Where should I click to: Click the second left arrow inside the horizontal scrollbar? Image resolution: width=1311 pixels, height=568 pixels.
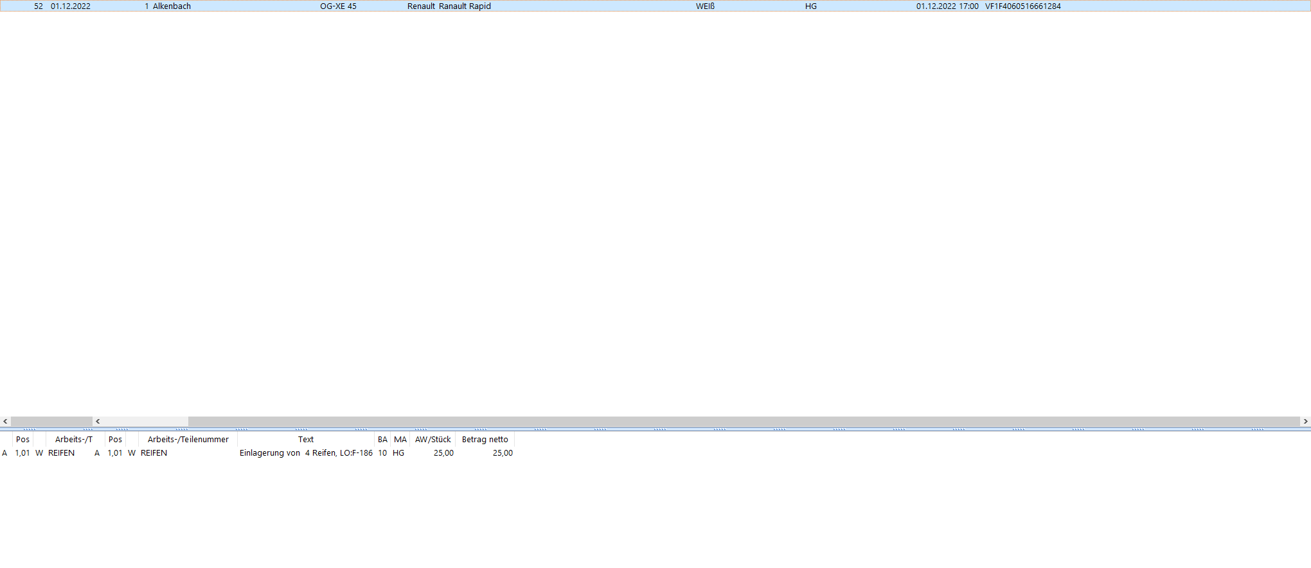pos(98,422)
